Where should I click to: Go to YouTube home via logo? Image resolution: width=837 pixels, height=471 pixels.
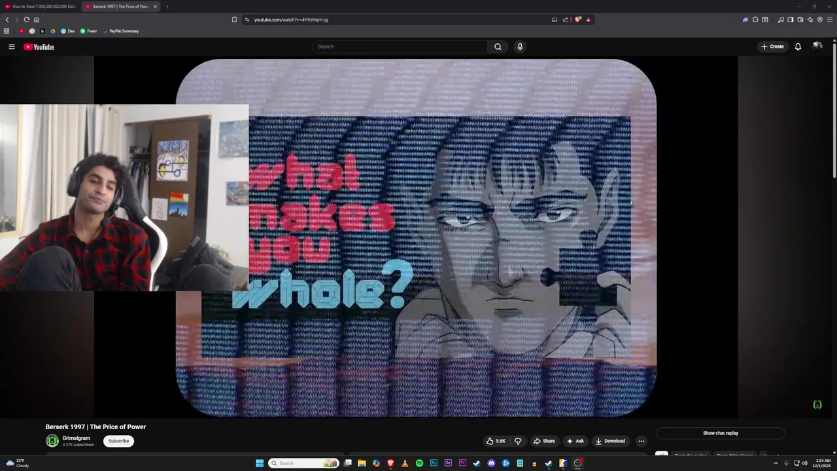click(x=39, y=46)
